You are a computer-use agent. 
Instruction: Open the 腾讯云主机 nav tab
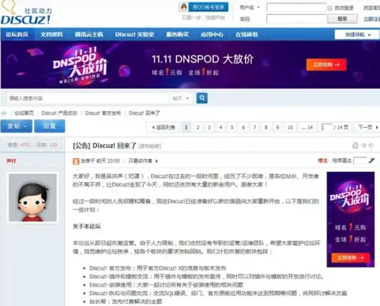click(x=89, y=34)
